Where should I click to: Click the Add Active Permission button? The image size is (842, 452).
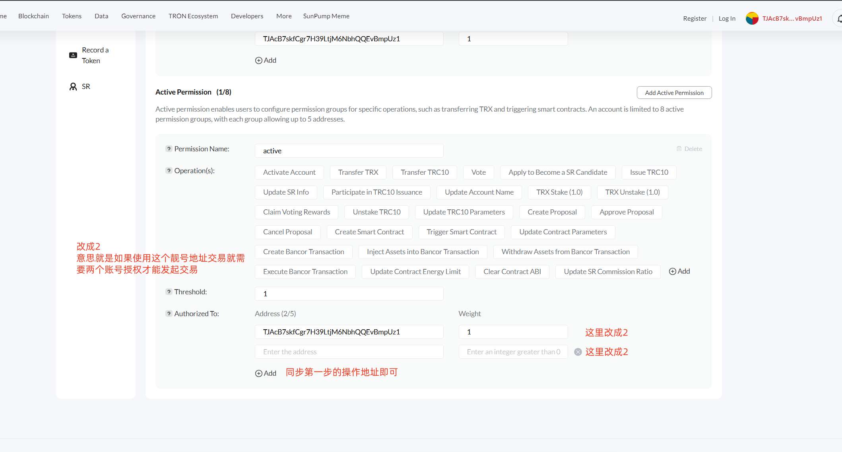pos(674,93)
